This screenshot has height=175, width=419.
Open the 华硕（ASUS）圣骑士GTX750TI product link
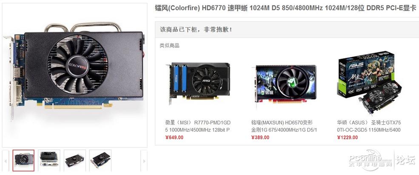(x=369, y=126)
